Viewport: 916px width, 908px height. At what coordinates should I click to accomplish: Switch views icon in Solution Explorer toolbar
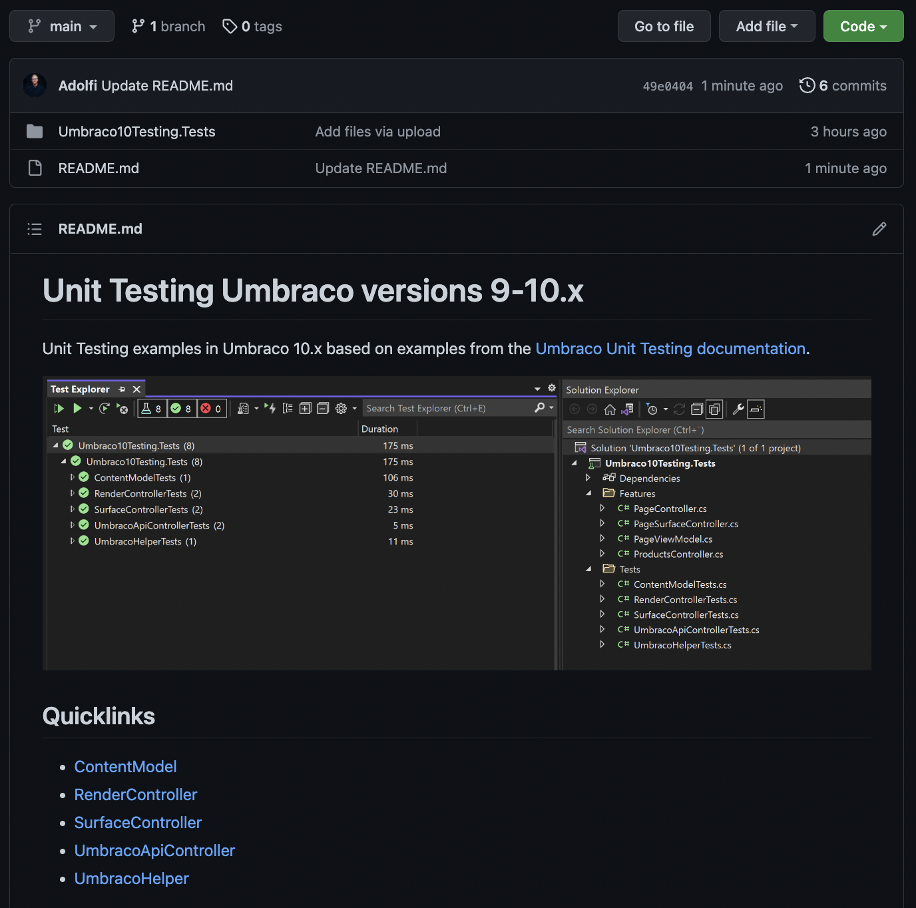click(627, 409)
